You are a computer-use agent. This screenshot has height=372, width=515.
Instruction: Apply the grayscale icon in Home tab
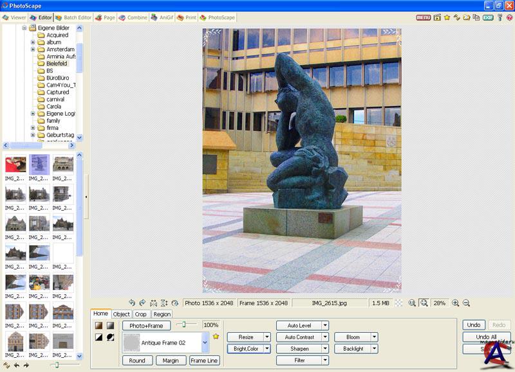click(x=110, y=326)
